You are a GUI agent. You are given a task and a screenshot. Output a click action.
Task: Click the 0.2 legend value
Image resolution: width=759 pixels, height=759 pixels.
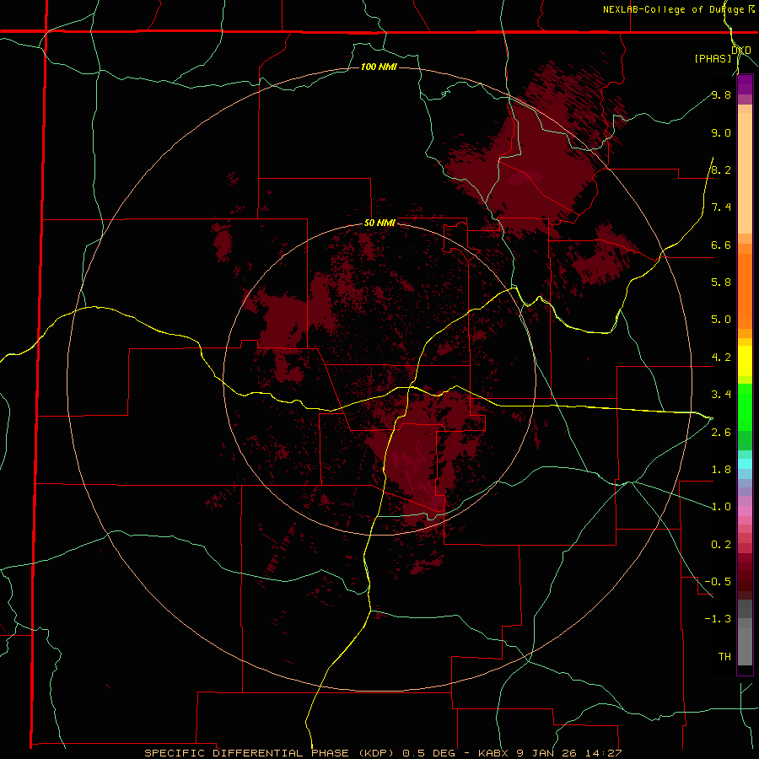click(x=721, y=545)
